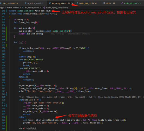Click the C file icon in the breadcrumb
The height and width of the screenshot is (131, 144).
23,8
